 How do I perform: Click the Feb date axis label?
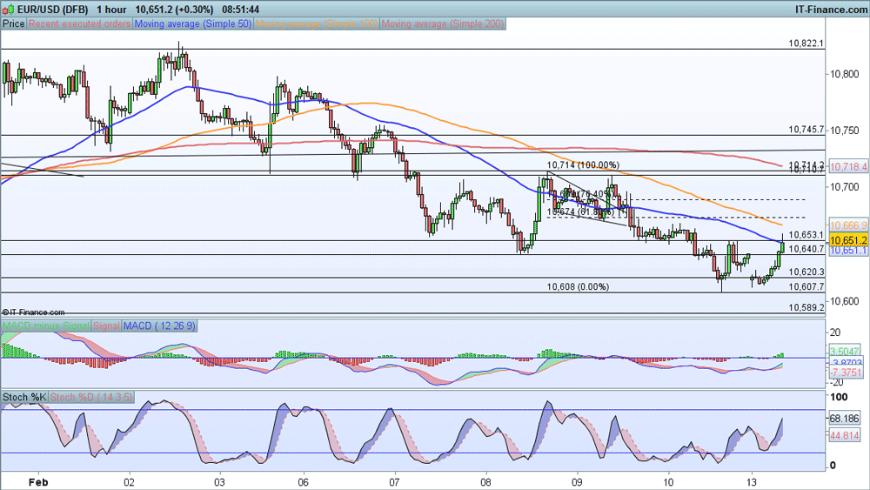point(37,481)
